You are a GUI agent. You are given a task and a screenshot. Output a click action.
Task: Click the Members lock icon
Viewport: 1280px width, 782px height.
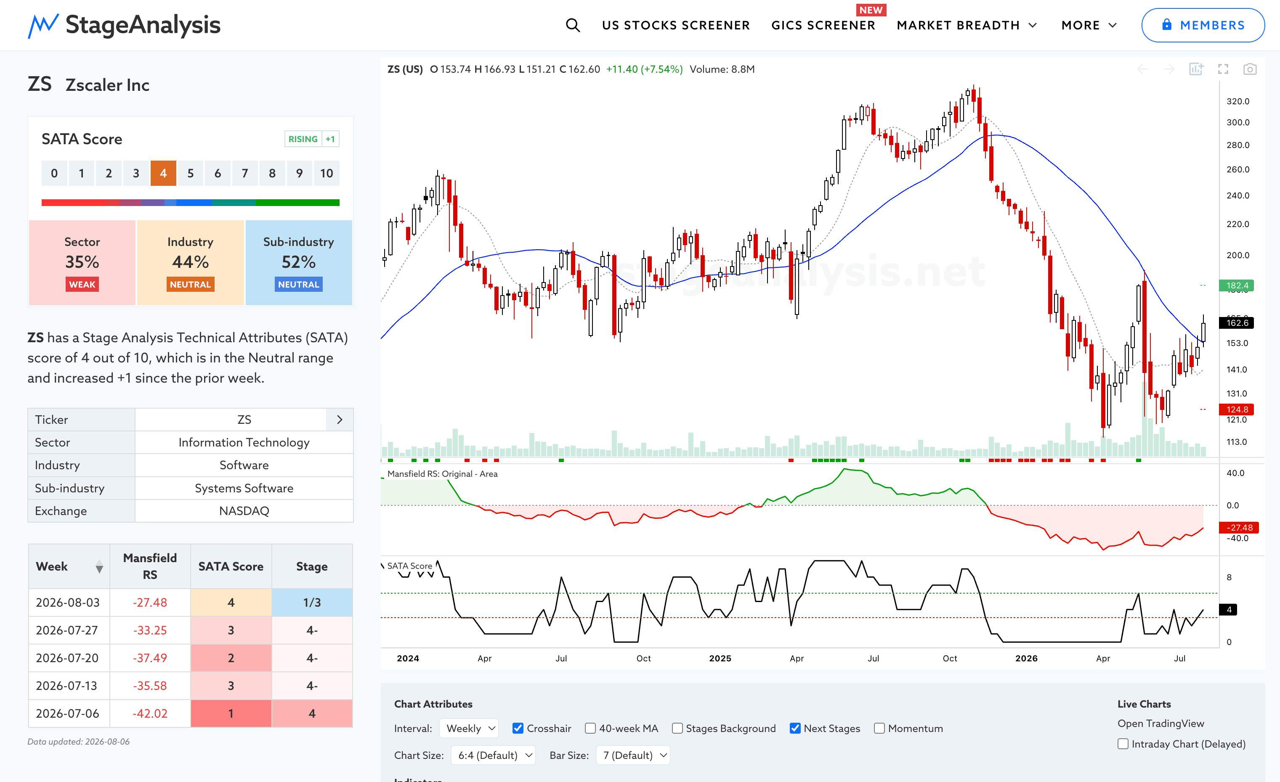1167,24
